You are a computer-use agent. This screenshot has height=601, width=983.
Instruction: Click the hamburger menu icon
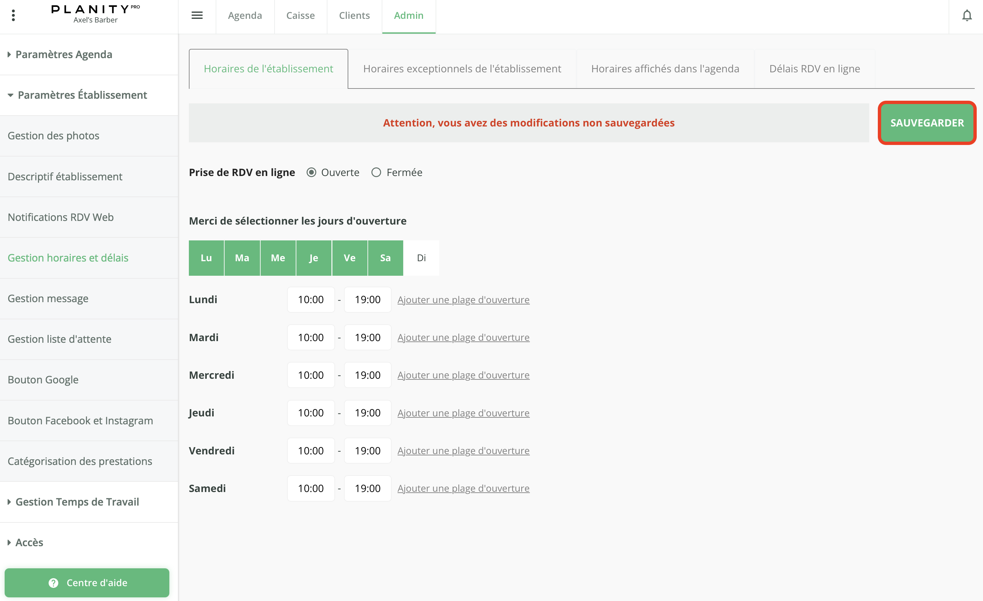point(197,15)
